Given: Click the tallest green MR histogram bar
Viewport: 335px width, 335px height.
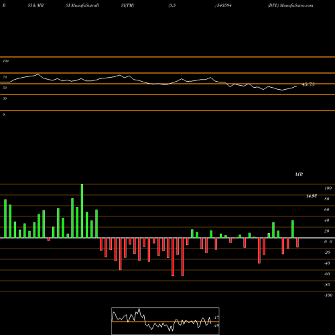Looking at the screenshot, I should pos(82,211).
